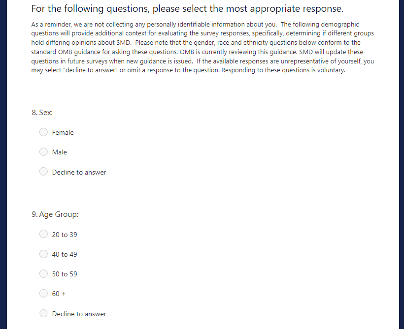
Task: Select the 60 + radio button
Action: pyautogui.click(x=44, y=293)
